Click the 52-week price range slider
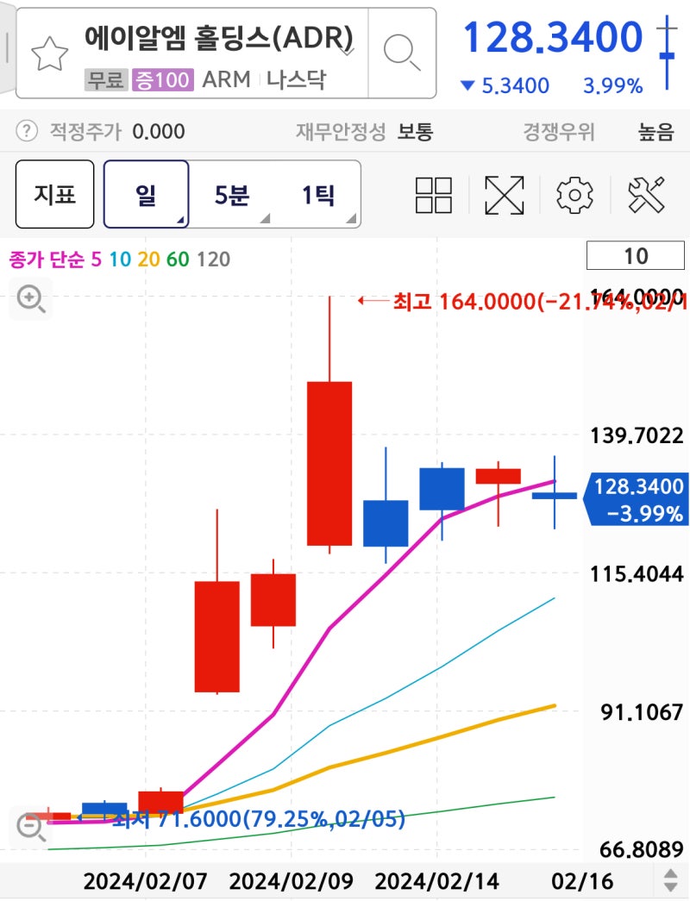The image size is (690, 901). tap(668, 53)
